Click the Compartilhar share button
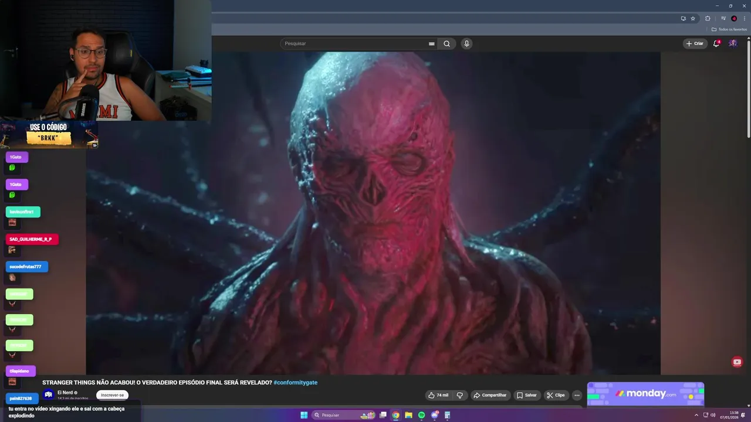This screenshot has height=422, width=751. pos(490,395)
